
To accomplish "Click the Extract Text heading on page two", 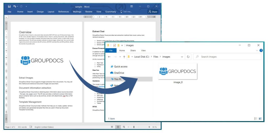I will (x=98, y=31).
